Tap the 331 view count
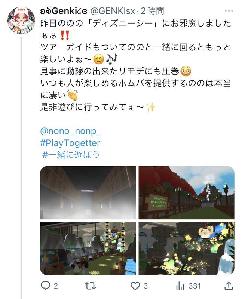The height and width of the screenshot is (299, 242). tap(194, 286)
